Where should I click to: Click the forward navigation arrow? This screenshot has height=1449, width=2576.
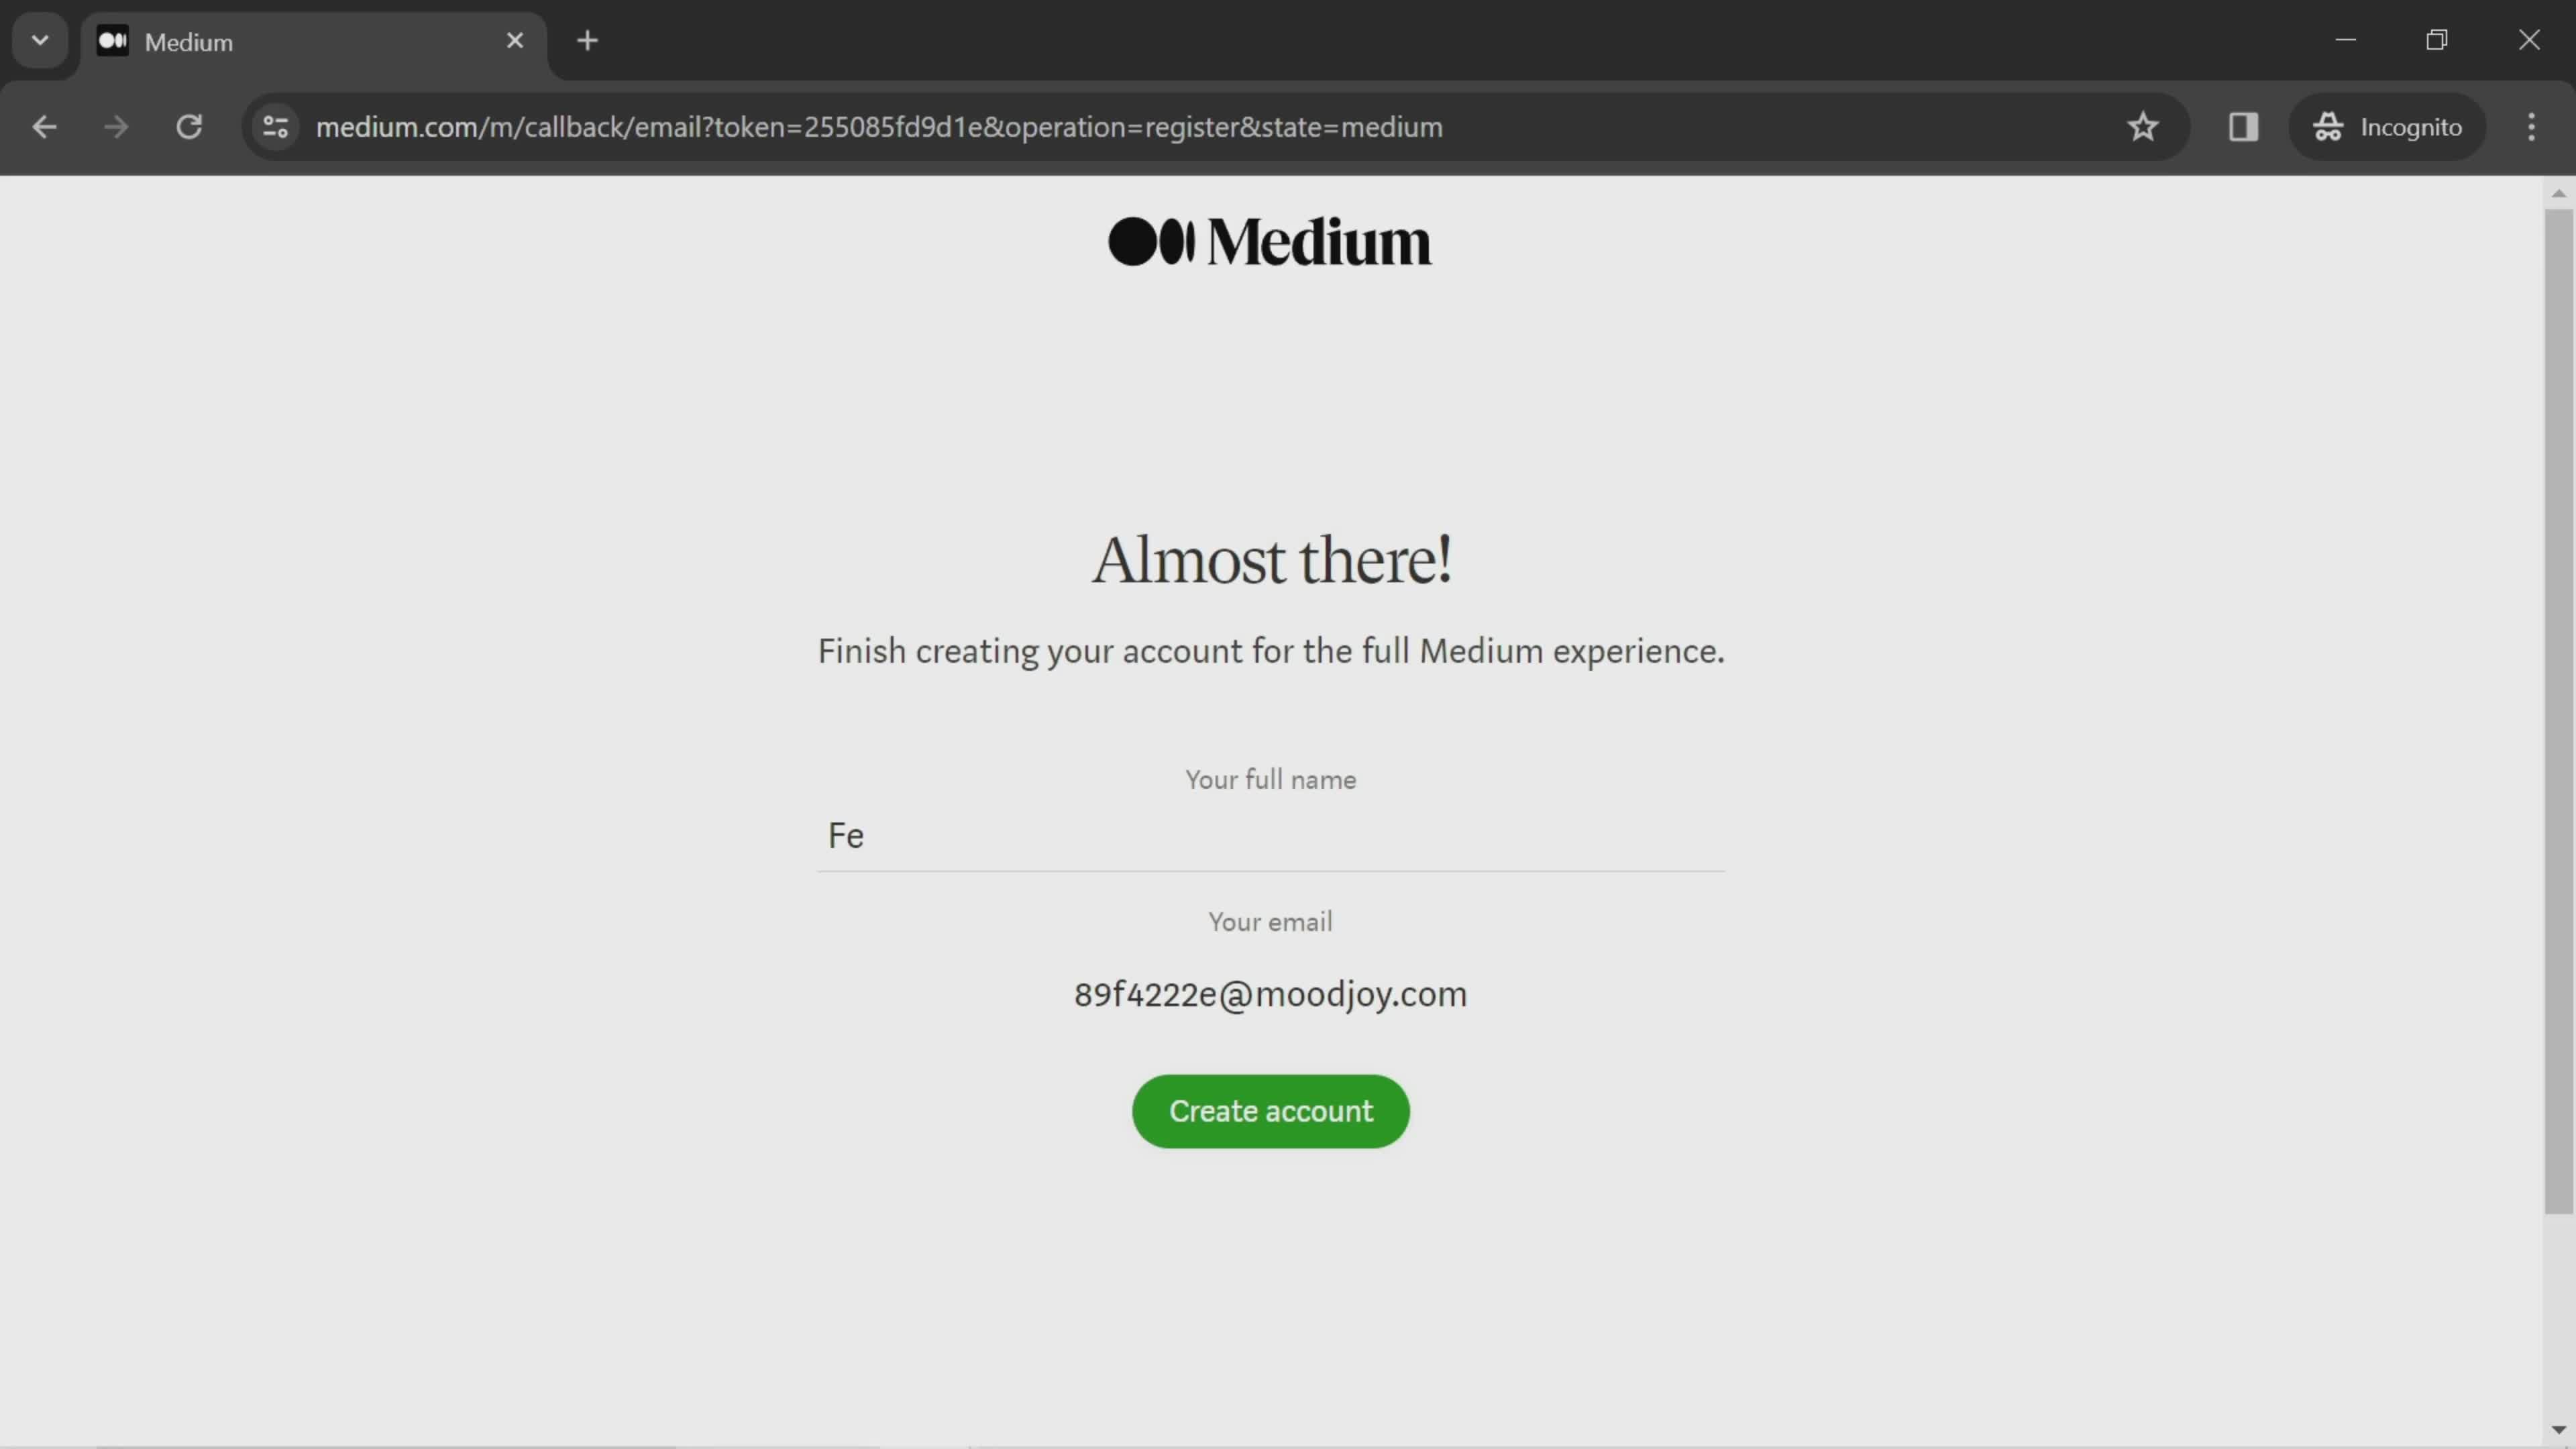click(115, 125)
